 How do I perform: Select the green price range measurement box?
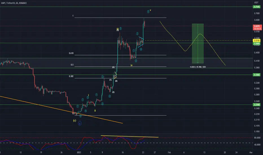click(x=198, y=44)
